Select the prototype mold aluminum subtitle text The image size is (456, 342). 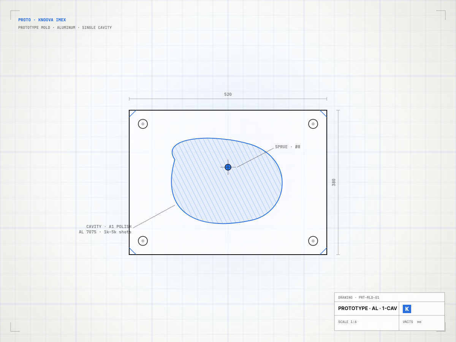point(65,28)
